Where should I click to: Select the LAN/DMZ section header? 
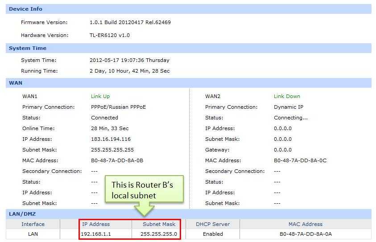coord(189,214)
